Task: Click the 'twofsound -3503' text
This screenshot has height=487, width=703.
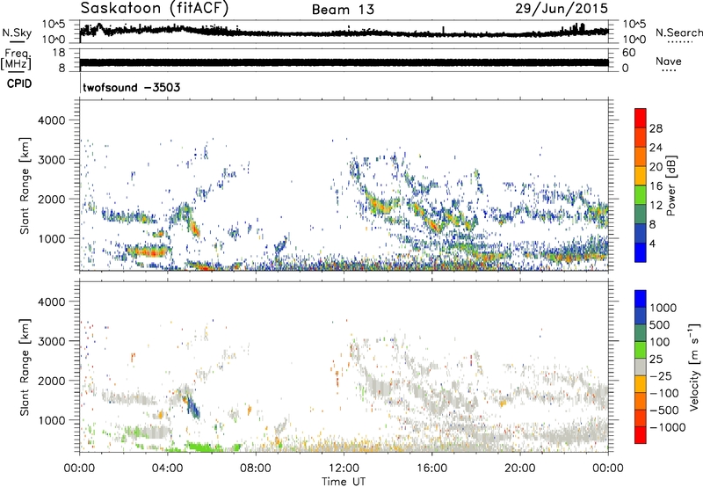Action: [x=131, y=87]
